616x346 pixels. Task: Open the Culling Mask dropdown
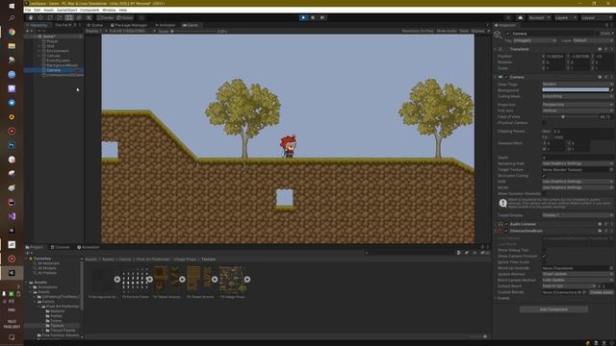(x=577, y=96)
